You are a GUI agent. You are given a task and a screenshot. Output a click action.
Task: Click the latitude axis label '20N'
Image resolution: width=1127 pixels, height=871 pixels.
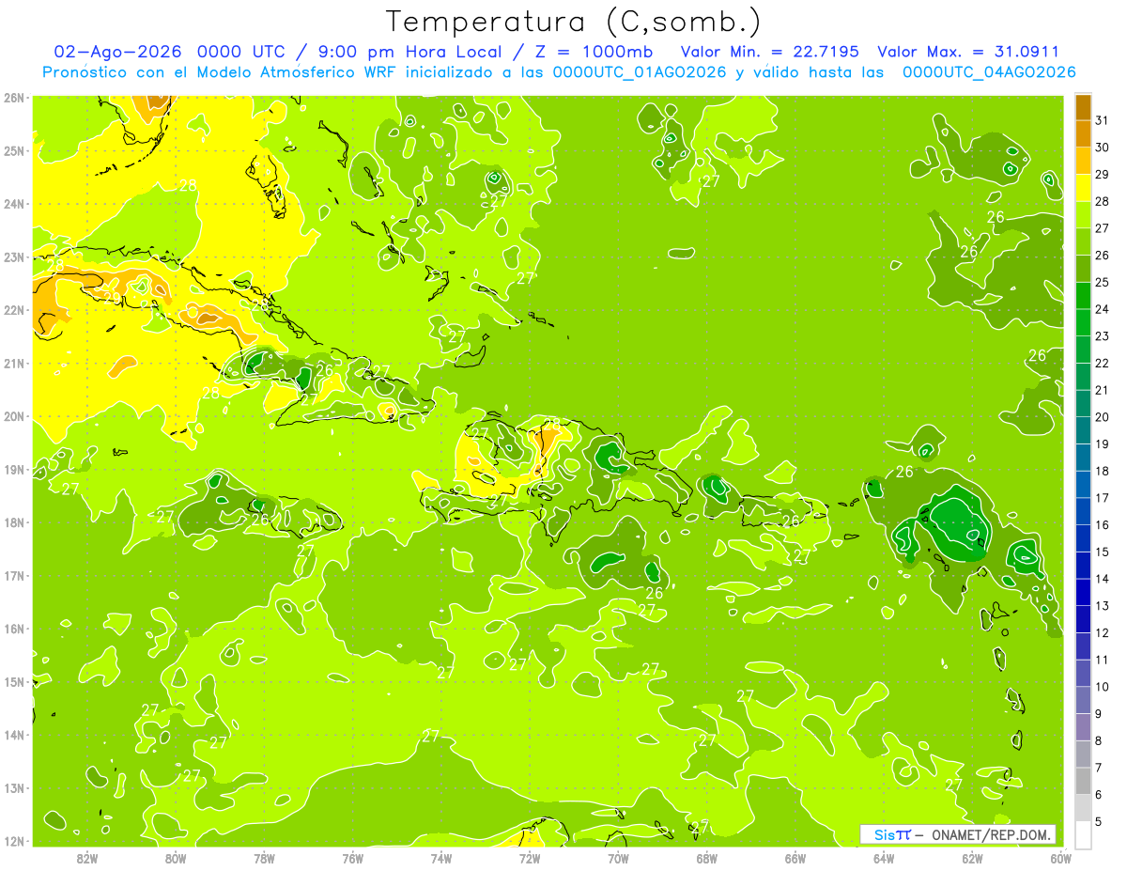[14, 416]
